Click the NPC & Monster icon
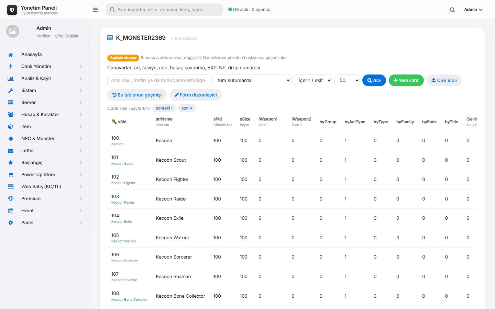 pyautogui.click(x=11, y=139)
